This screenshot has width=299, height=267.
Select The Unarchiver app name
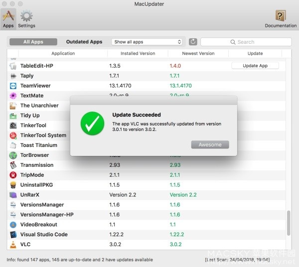coord(39,106)
